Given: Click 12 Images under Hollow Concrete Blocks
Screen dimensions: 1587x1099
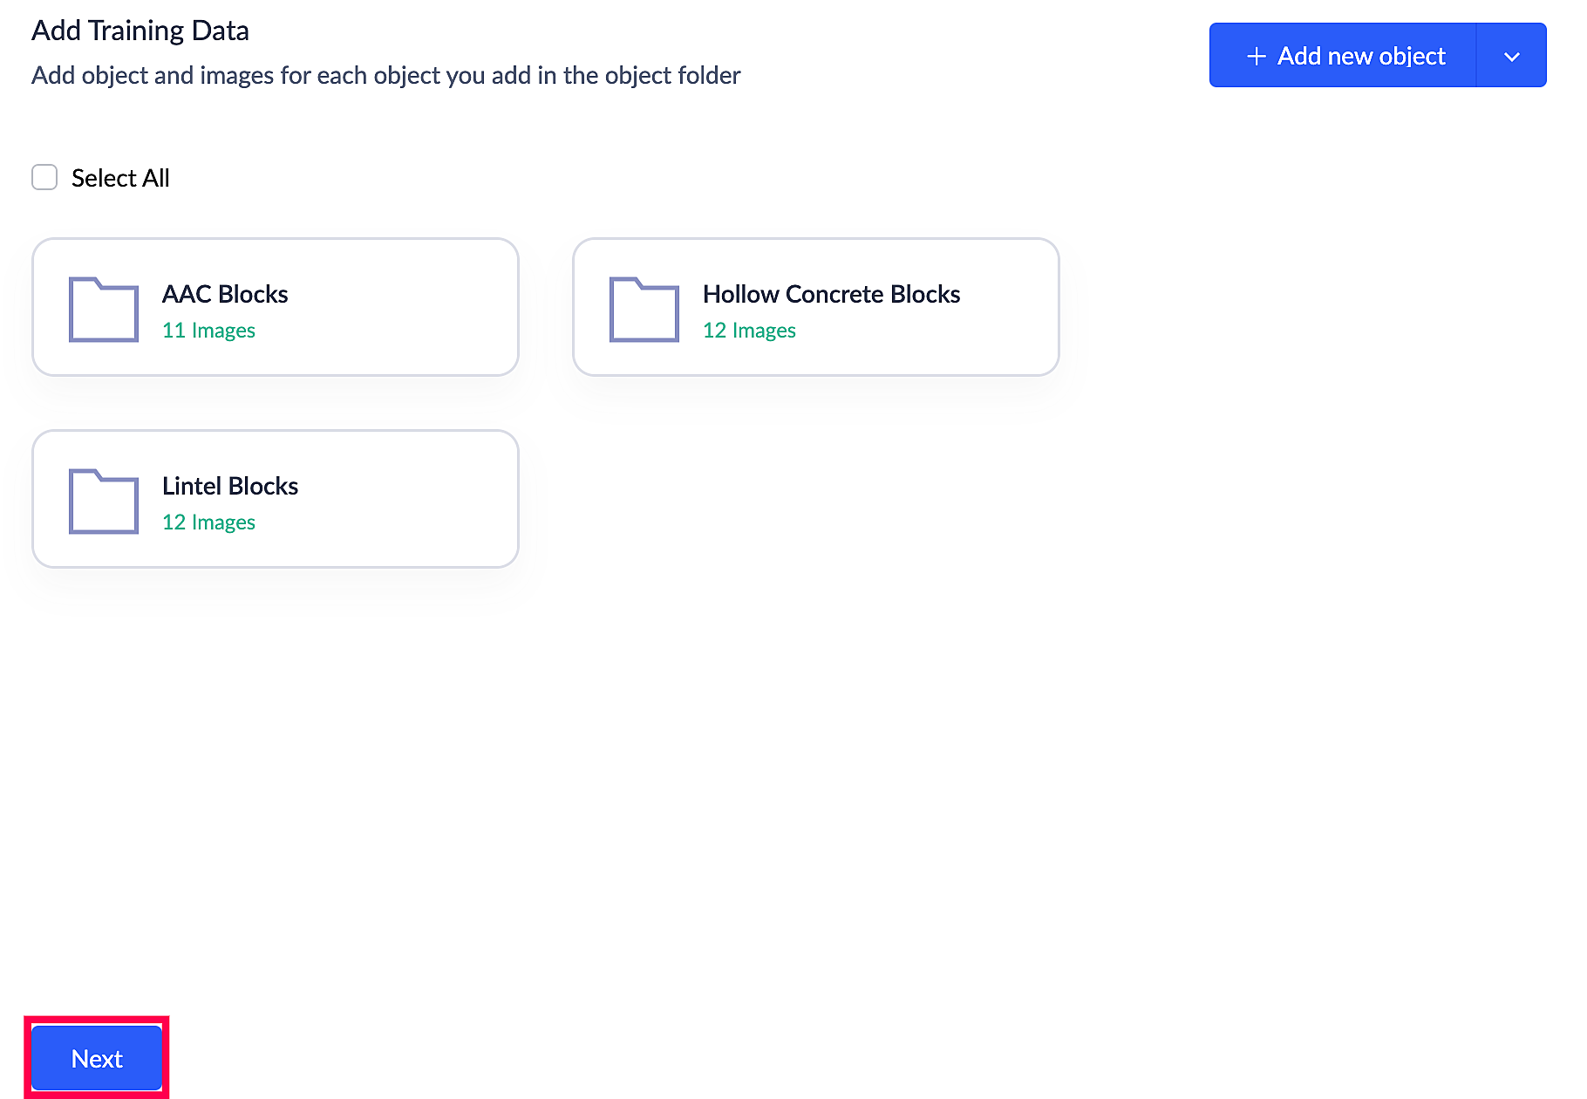Looking at the screenshot, I should (749, 331).
